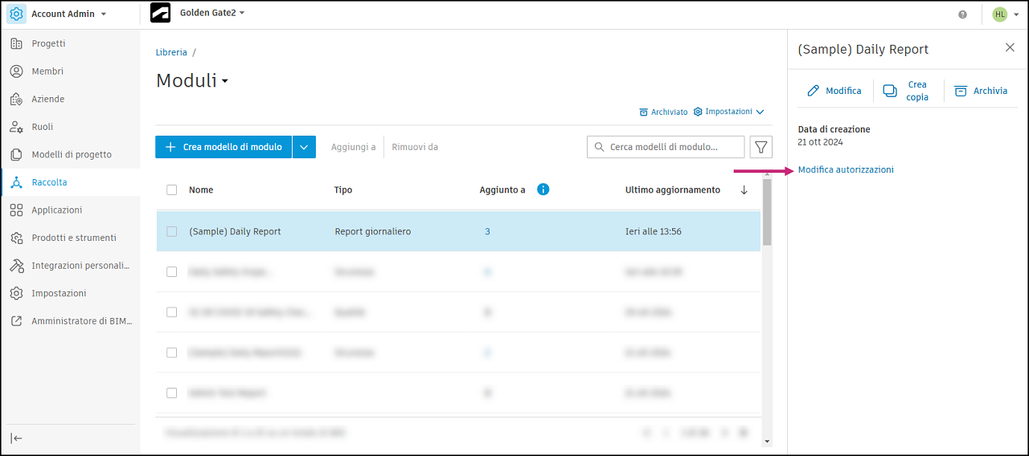Screen dimensions: 1029x456
Task: Click the Impostazioni sidebar gear icon
Action: [x=16, y=293]
